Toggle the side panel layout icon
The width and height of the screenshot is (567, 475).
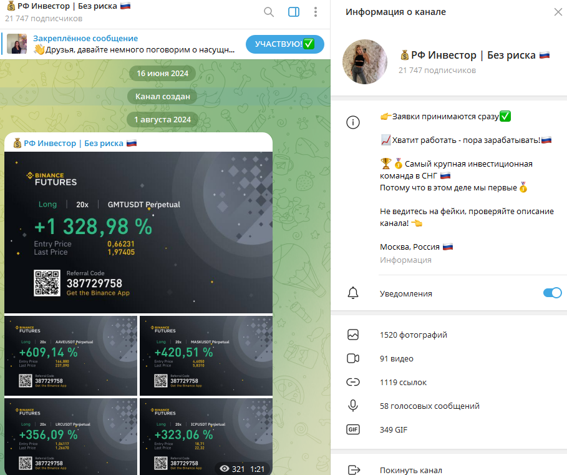click(x=294, y=12)
